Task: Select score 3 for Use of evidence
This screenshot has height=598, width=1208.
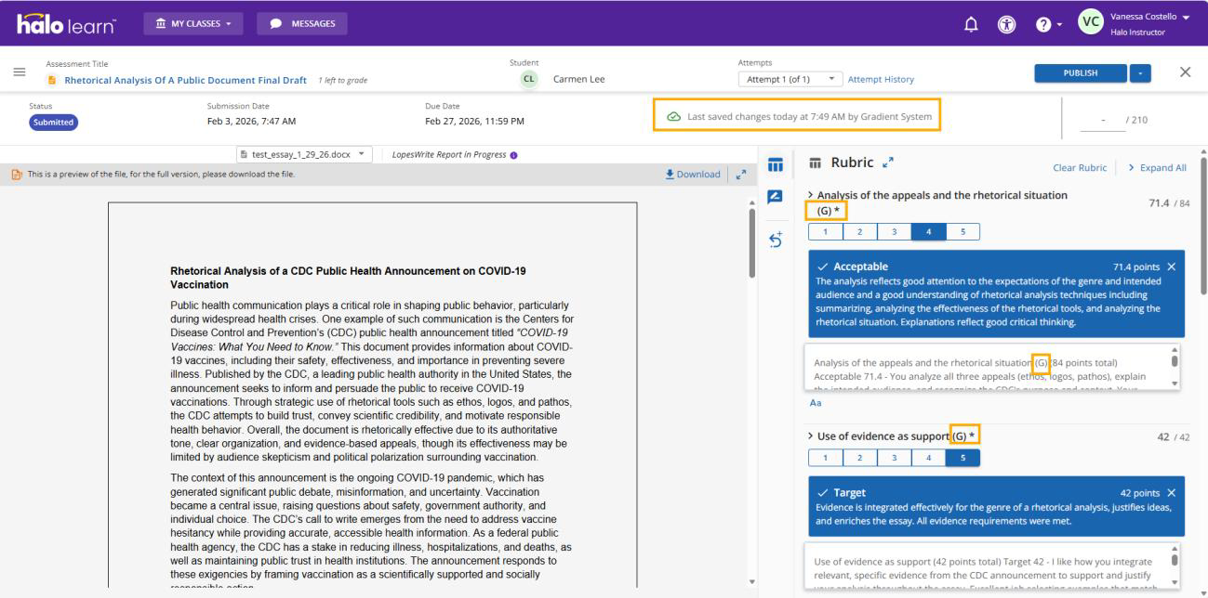Action: 894,457
